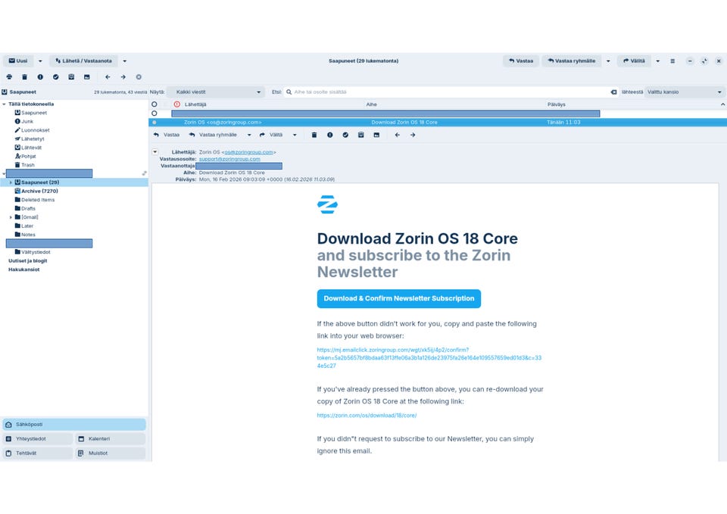Image resolution: width=727 pixels, height=514 pixels.
Task: Open the dropdown arrow next to Uusi
Action: 40,61
